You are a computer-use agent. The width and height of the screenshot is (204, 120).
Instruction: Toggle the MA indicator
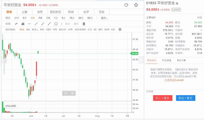coord(28,30)
